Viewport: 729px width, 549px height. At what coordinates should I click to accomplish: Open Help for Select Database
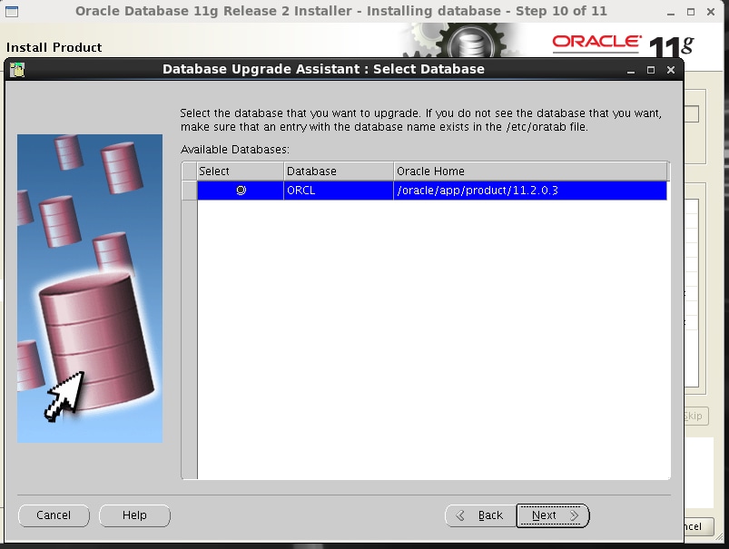pos(135,515)
